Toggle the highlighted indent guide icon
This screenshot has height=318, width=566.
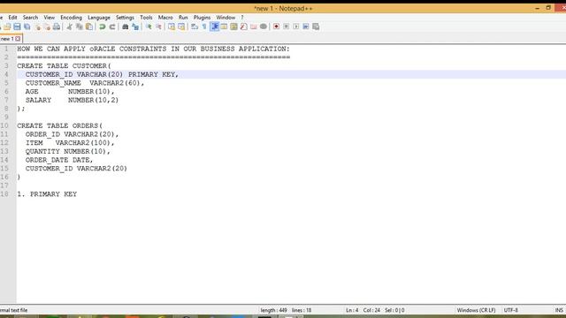pyautogui.click(x=214, y=26)
